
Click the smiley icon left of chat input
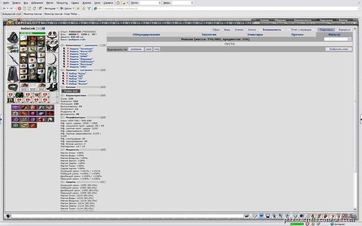pyautogui.click(x=8, y=216)
